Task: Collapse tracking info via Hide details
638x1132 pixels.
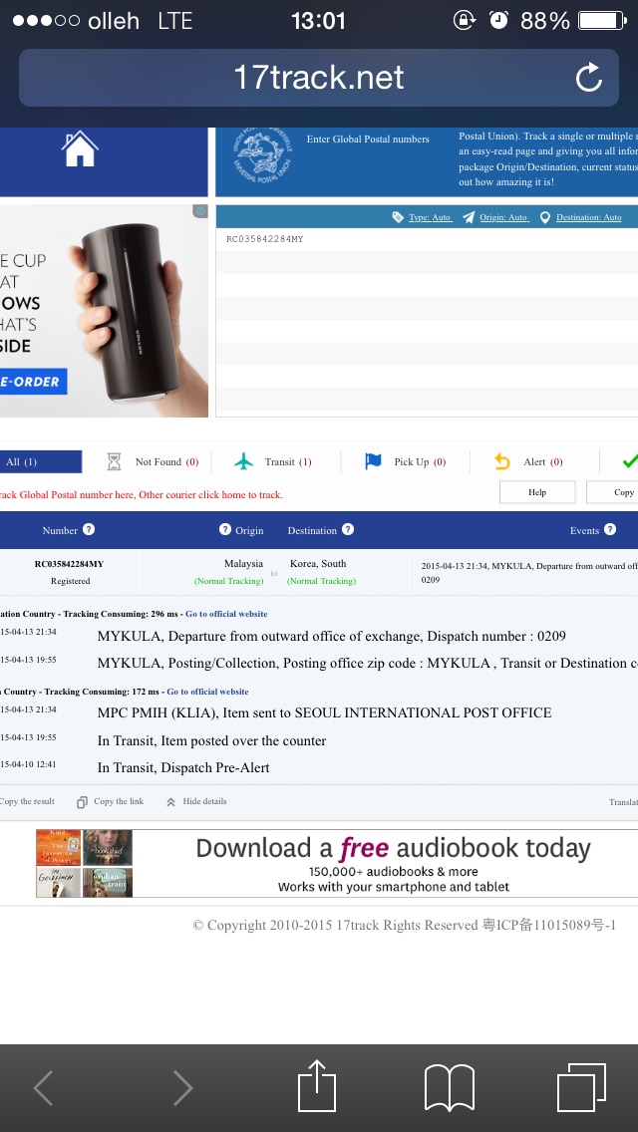Action: [x=197, y=801]
